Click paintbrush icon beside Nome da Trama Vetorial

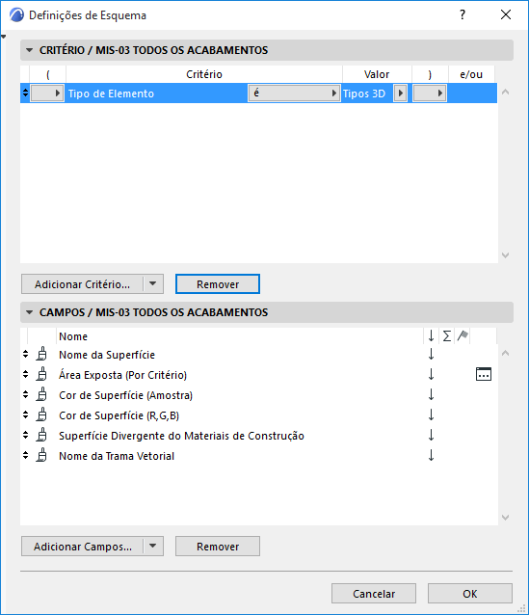pos(41,455)
